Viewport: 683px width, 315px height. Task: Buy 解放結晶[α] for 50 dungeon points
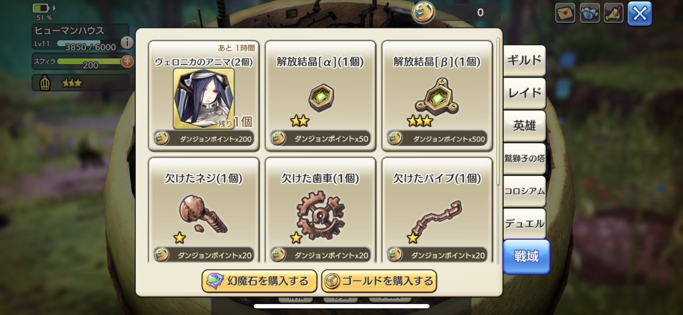[x=321, y=139]
